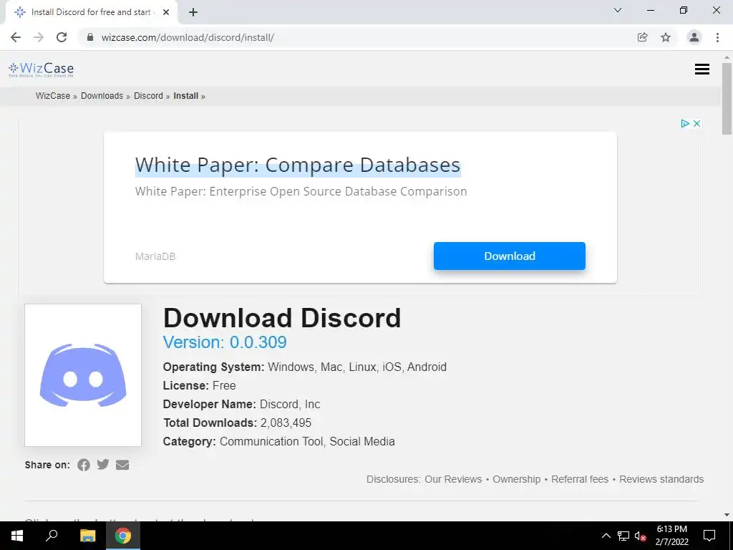The image size is (733, 550).
Task: Close the Install Discord tab
Action: click(x=166, y=12)
